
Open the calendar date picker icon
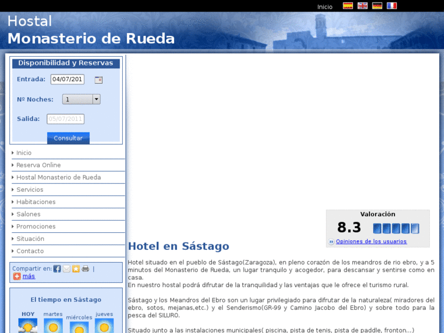point(98,80)
